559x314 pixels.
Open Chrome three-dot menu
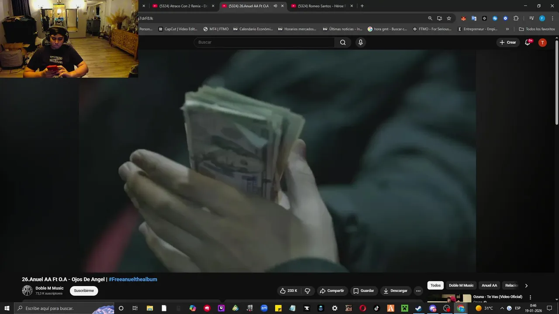552,18
